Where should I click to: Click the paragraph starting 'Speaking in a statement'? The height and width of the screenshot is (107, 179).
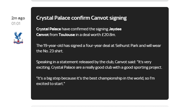pos(99,65)
